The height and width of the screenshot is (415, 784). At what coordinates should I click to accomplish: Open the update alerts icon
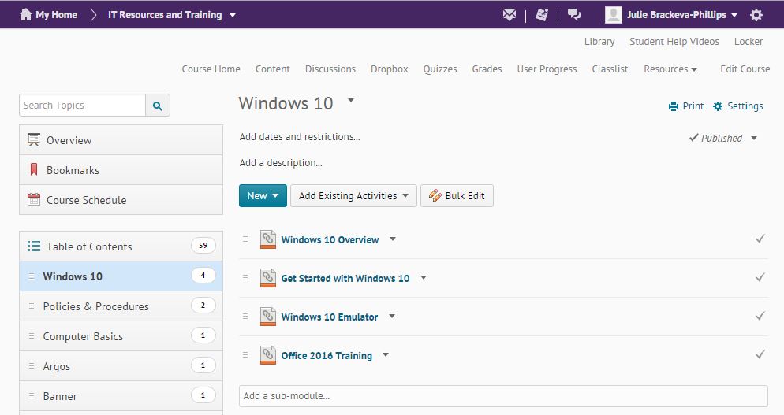coord(542,15)
